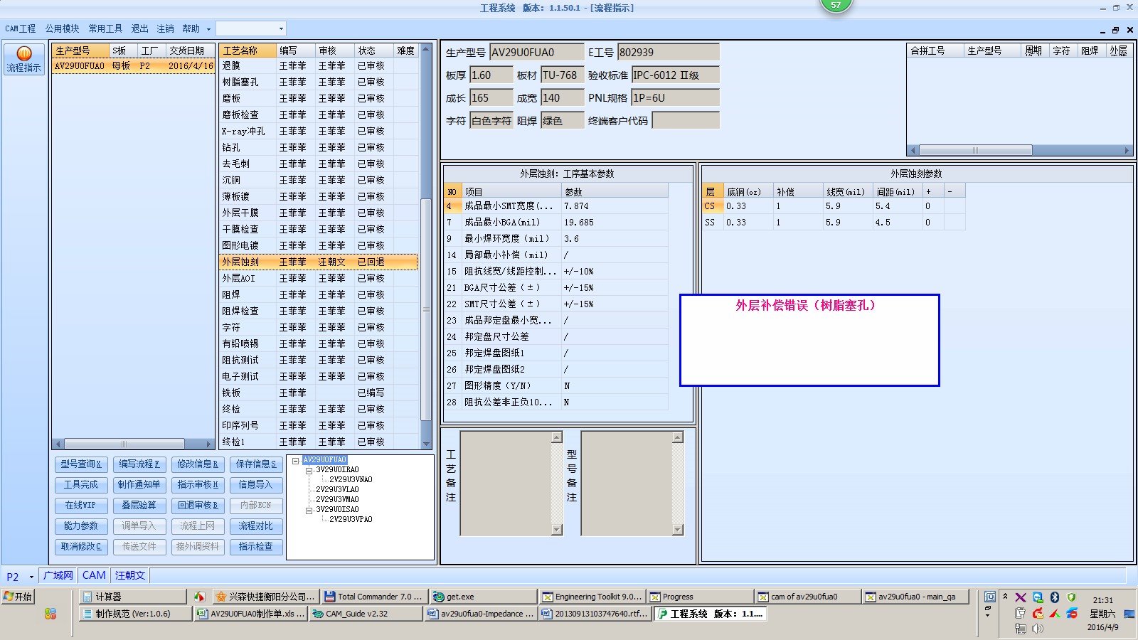Switch to 计算器 taskbar window

(x=132, y=597)
